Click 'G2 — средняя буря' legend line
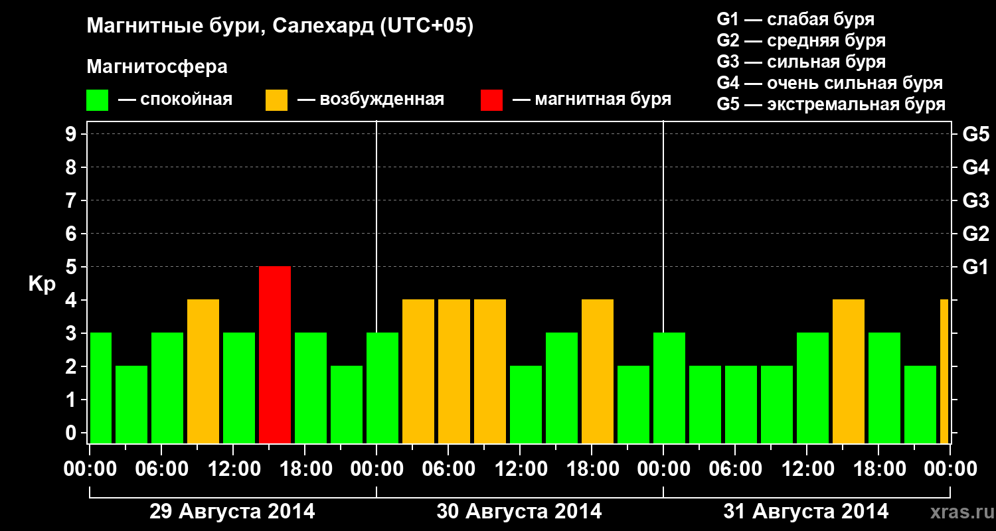Viewport: 996px width, 531px height. [x=801, y=40]
